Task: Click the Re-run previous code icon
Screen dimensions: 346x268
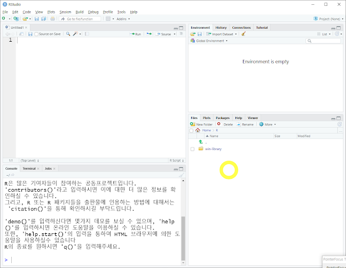Action: point(149,34)
